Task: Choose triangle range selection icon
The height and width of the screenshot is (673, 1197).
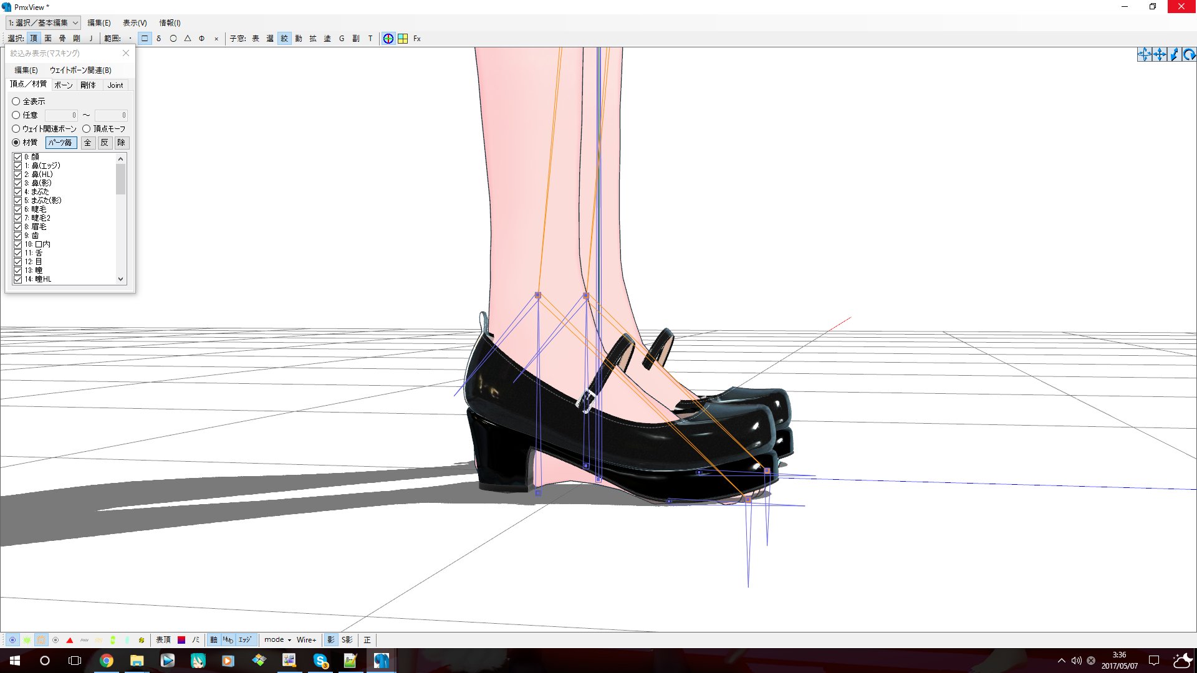Action: pos(188,39)
